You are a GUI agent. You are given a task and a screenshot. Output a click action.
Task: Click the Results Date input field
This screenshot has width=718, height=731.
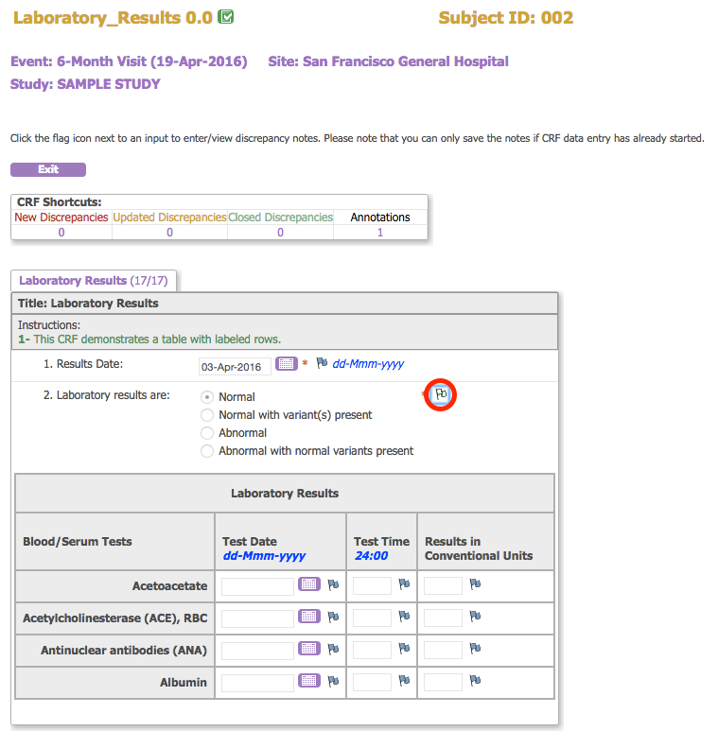click(x=235, y=366)
